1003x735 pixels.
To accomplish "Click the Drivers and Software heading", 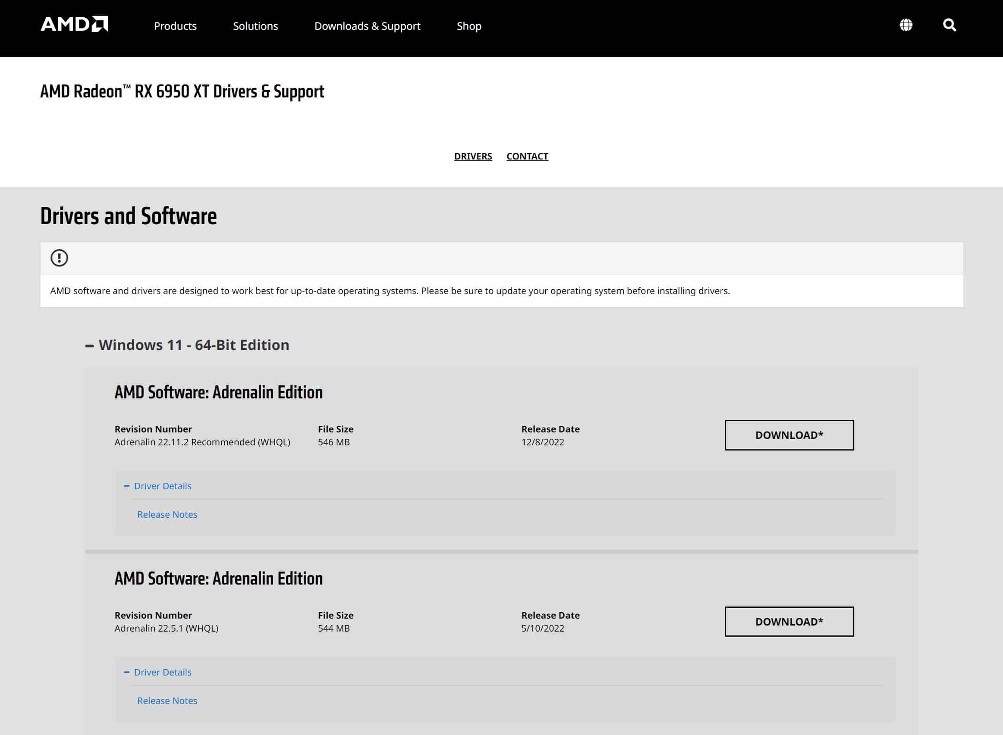I will click(x=129, y=216).
